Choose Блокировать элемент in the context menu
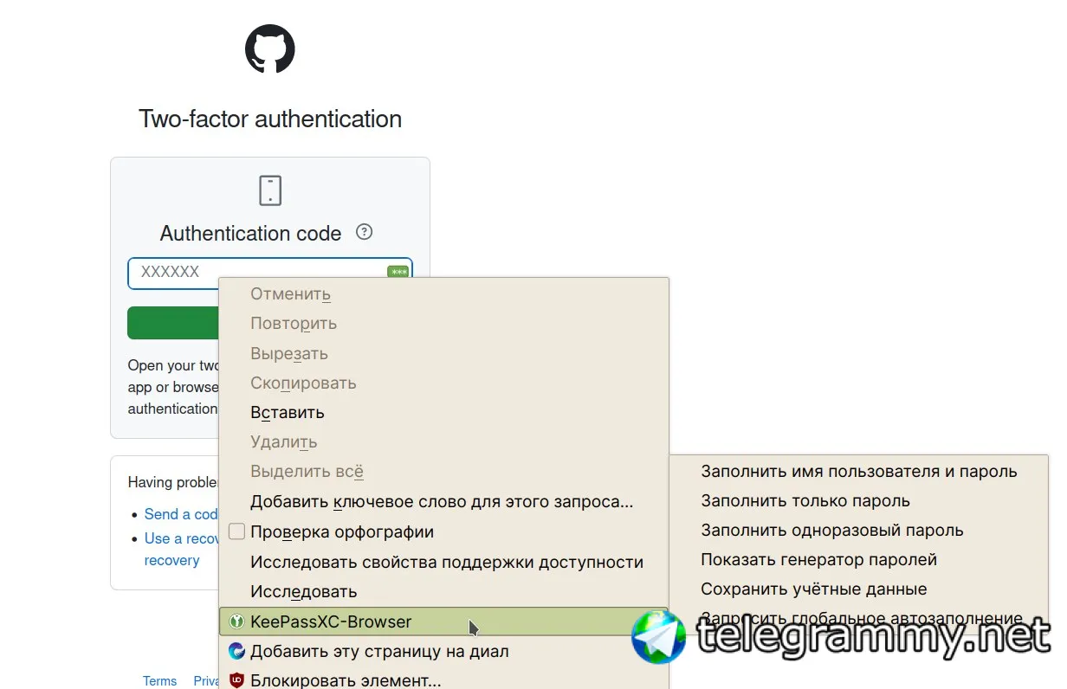The image size is (1067, 689). point(443,680)
